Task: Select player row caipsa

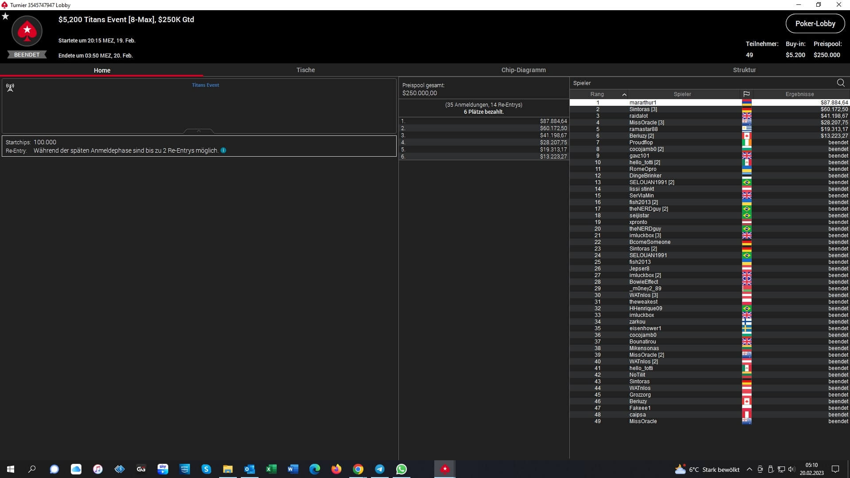Action: pos(709,415)
